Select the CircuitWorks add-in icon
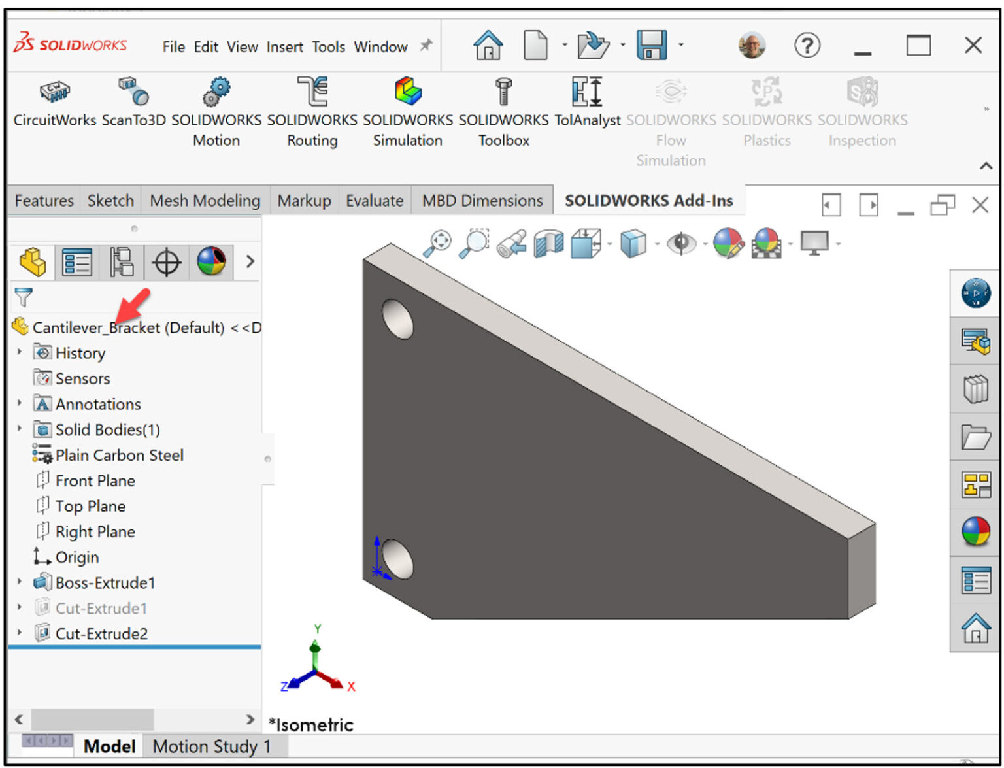The width and height of the screenshot is (1004, 768). (x=54, y=93)
